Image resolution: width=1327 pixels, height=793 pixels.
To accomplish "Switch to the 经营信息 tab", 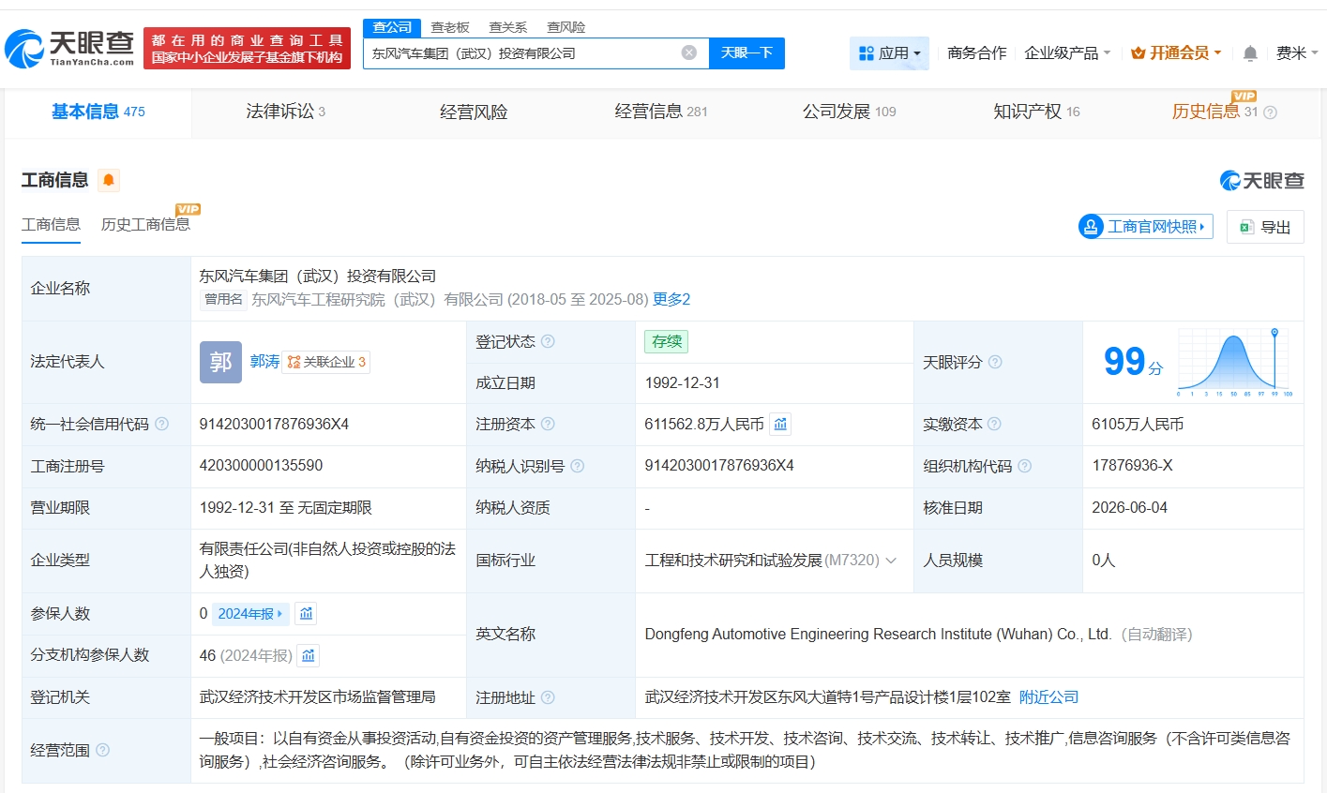I will coord(661,112).
